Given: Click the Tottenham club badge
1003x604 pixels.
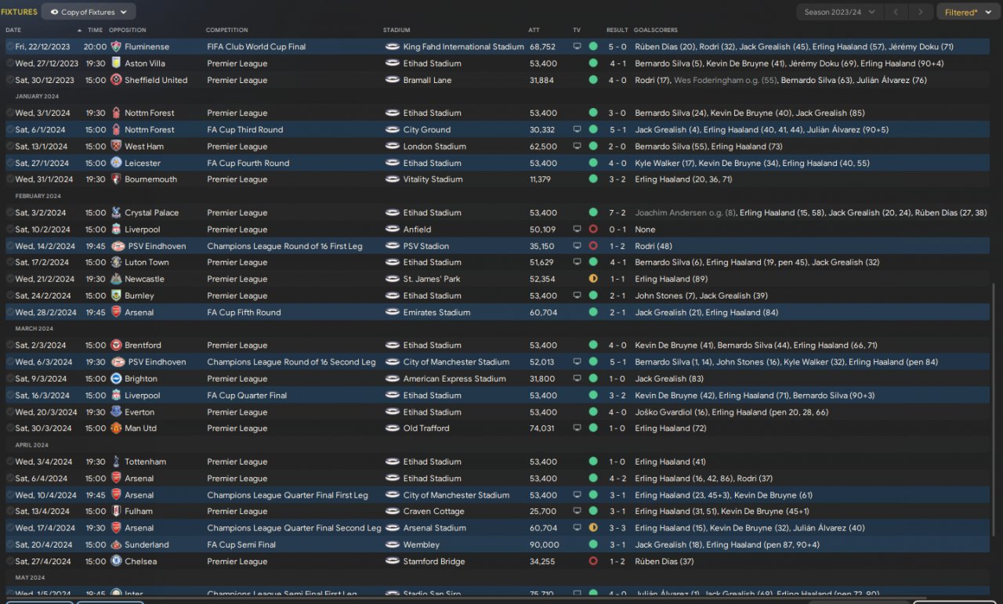Looking at the screenshot, I should (x=116, y=462).
